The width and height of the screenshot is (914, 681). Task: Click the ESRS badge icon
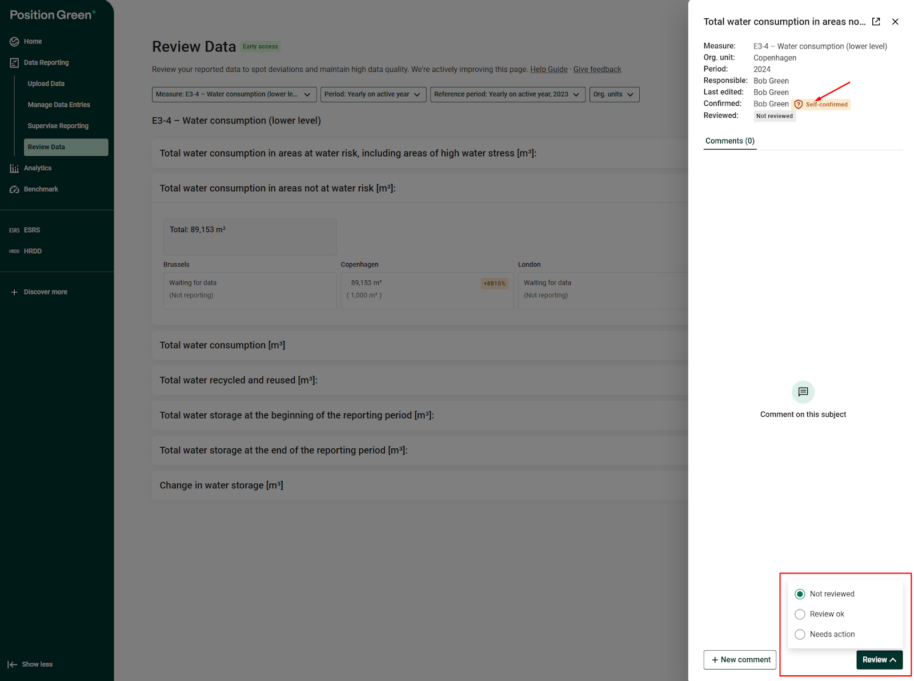click(x=14, y=230)
